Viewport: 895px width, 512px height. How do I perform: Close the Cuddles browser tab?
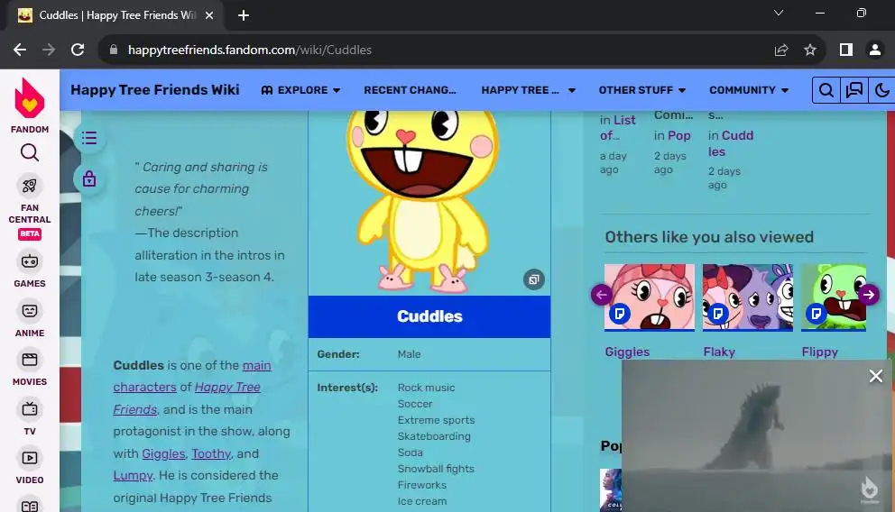pos(209,15)
